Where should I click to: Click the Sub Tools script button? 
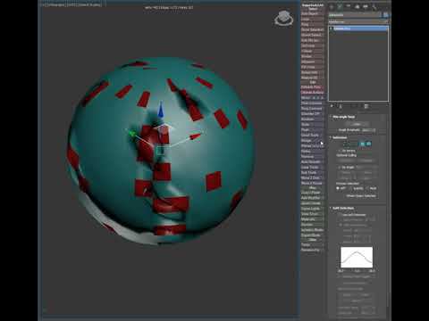tap(312, 172)
